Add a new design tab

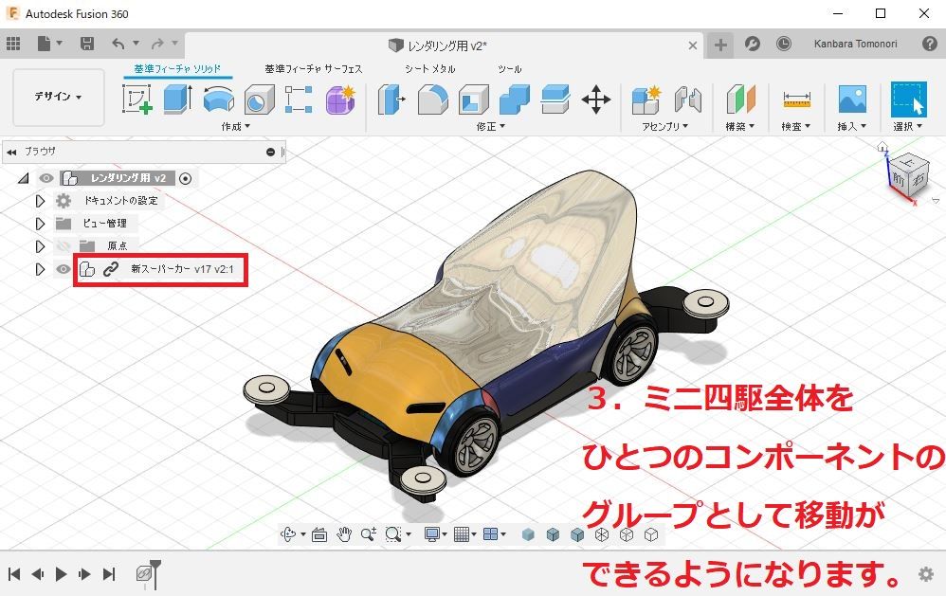(x=720, y=45)
